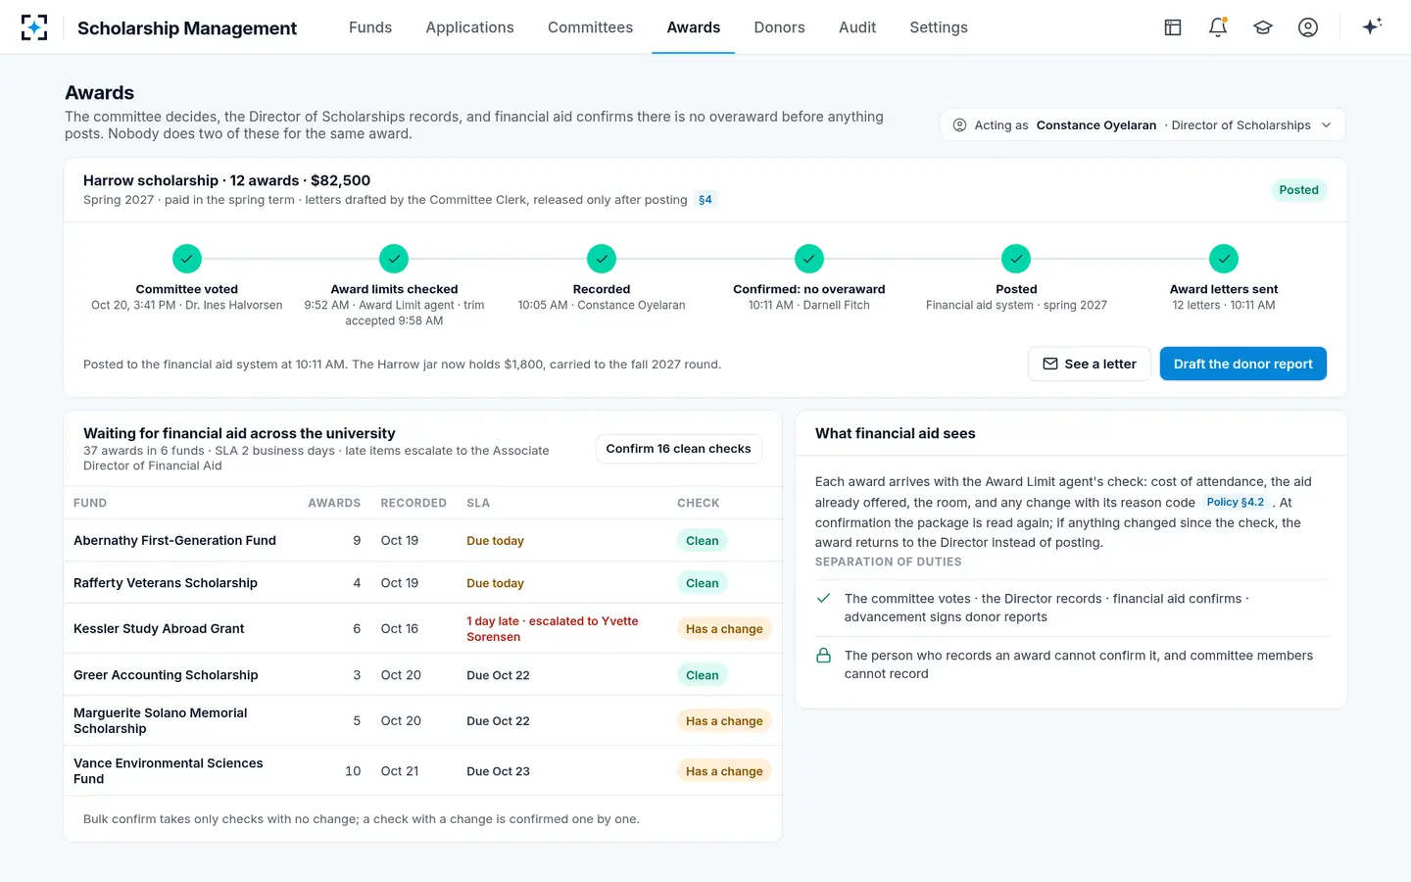Screen dimensions: 1411x882
Task: Select Greer Accounting Scholarship
Action: 422,675
